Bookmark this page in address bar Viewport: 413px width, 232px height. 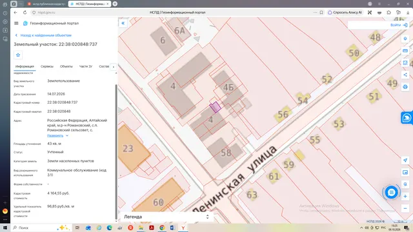[x=321, y=12]
